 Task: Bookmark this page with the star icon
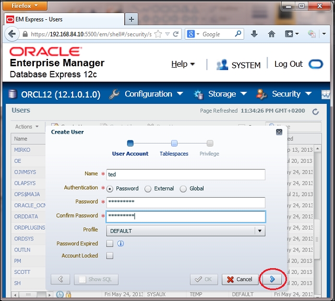158,34
